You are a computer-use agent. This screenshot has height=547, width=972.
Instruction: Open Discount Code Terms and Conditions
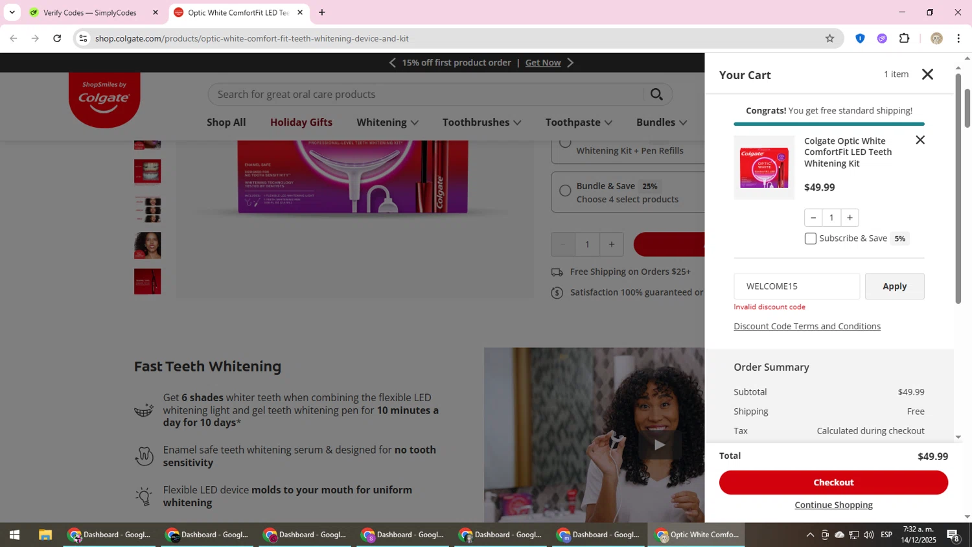(x=807, y=326)
